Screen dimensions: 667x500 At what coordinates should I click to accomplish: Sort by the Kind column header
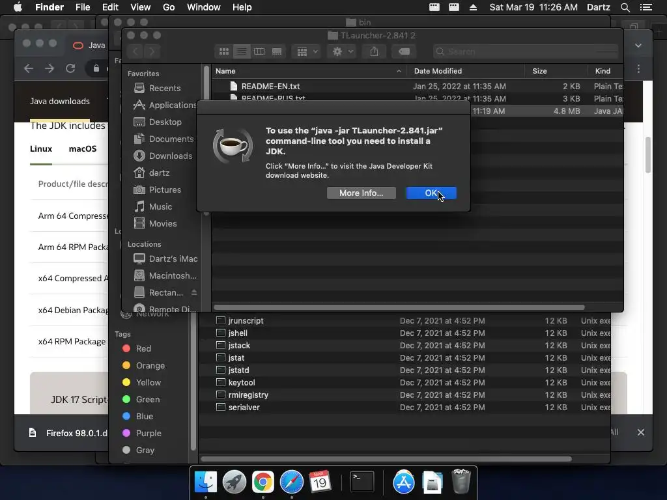point(606,71)
